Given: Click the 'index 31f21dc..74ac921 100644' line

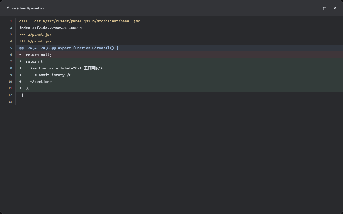Looking at the screenshot, I should tap(179, 28).
